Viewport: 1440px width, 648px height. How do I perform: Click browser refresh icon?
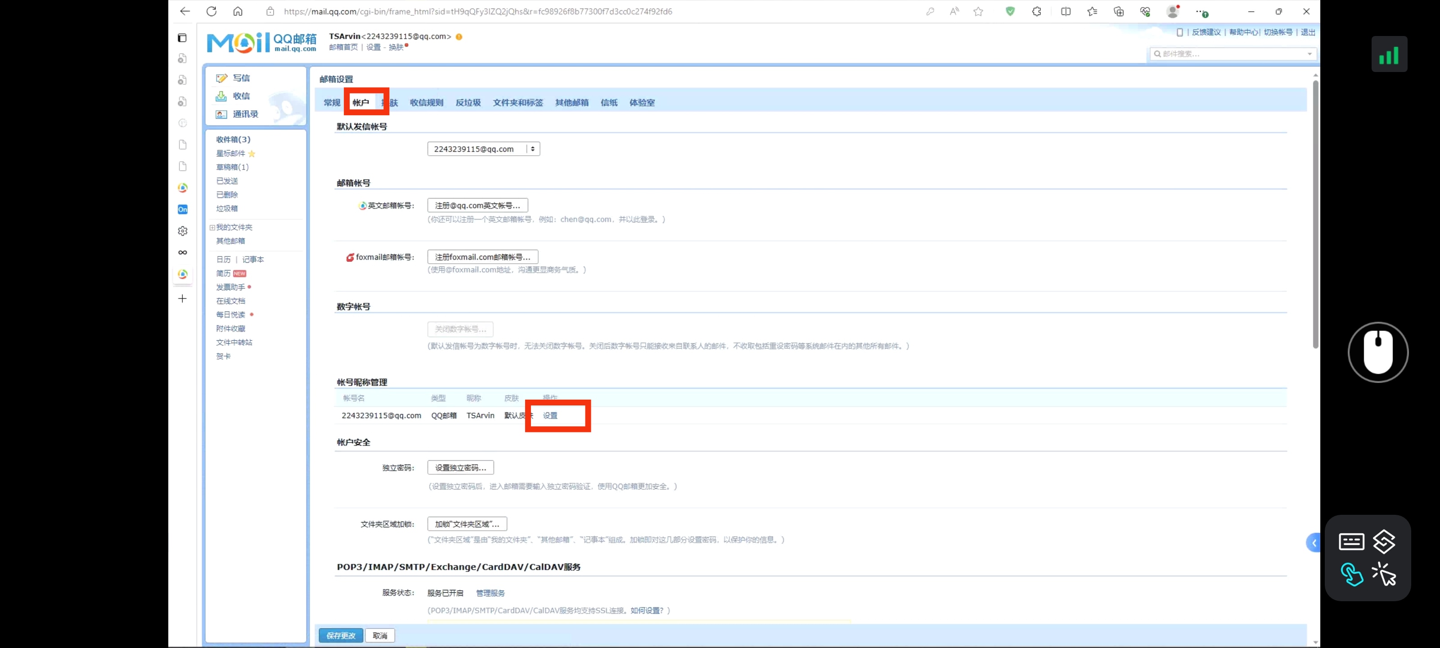tap(211, 11)
